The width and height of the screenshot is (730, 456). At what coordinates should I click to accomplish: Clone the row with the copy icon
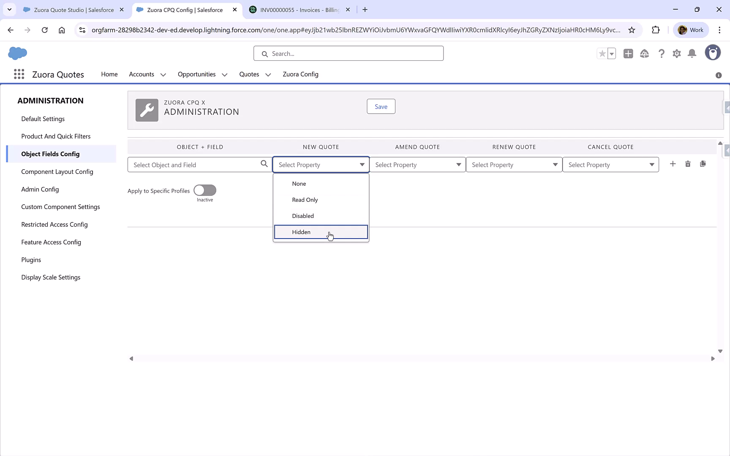703,164
